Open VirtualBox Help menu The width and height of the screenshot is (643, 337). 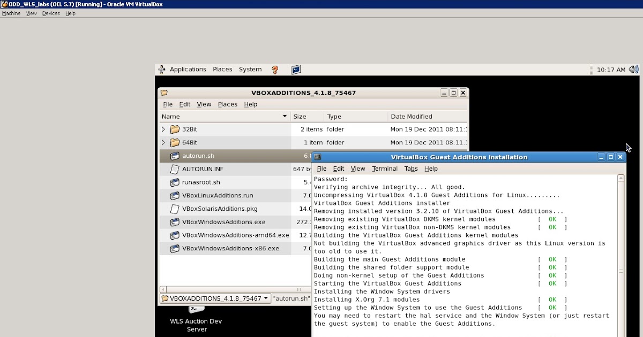(70, 13)
